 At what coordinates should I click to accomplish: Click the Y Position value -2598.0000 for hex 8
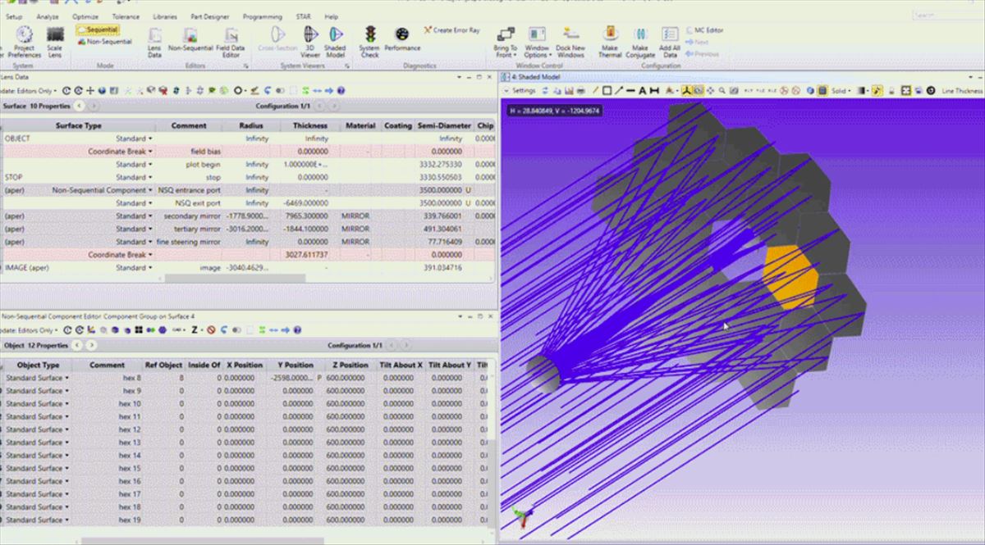pyautogui.click(x=291, y=378)
